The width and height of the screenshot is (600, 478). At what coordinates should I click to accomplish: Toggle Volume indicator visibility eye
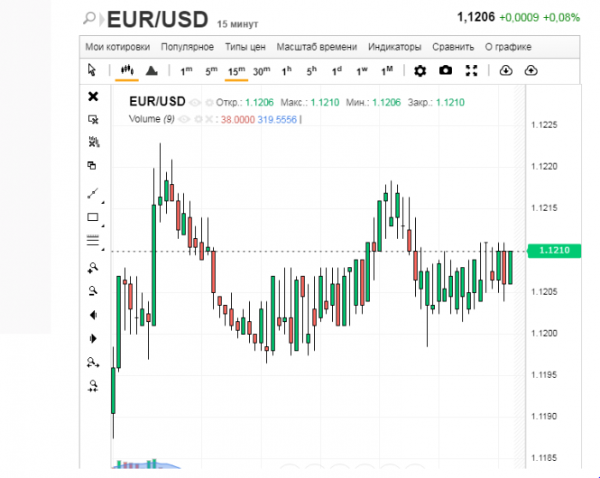pos(184,120)
